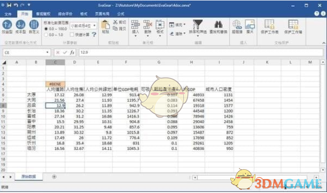Click the Undo arrow icon

coord(16,5)
